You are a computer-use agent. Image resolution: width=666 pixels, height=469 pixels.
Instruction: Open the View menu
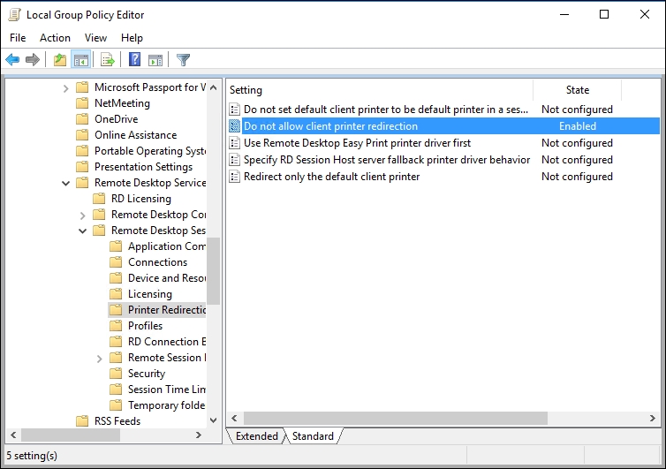[95, 38]
